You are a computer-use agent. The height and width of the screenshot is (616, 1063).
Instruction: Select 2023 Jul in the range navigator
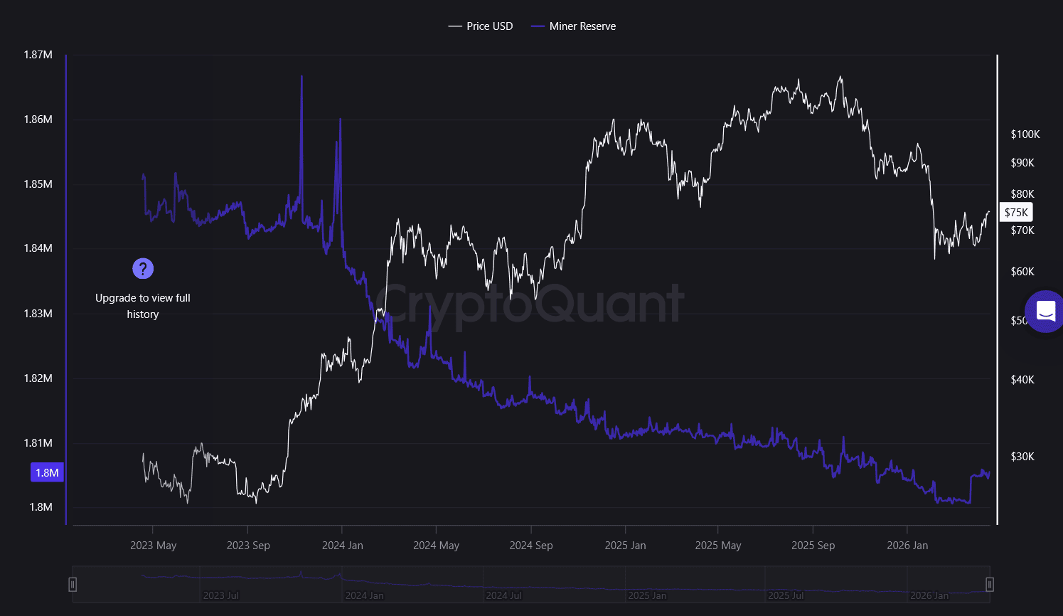[x=221, y=595]
